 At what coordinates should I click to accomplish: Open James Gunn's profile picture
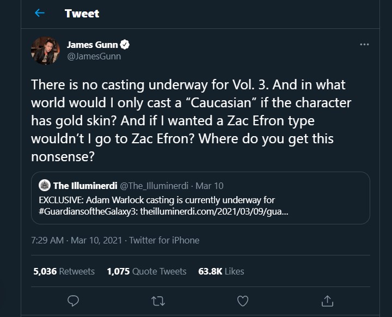tap(46, 51)
